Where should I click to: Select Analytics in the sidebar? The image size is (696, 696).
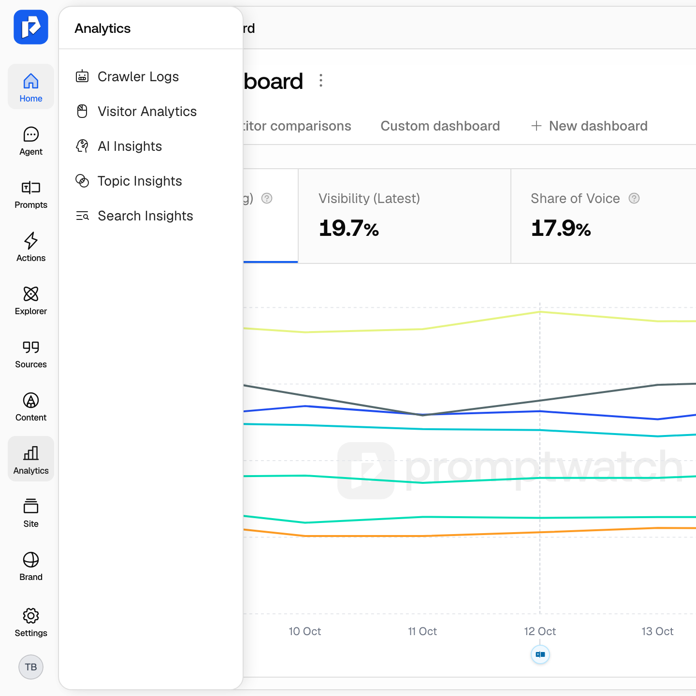point(31,459)
